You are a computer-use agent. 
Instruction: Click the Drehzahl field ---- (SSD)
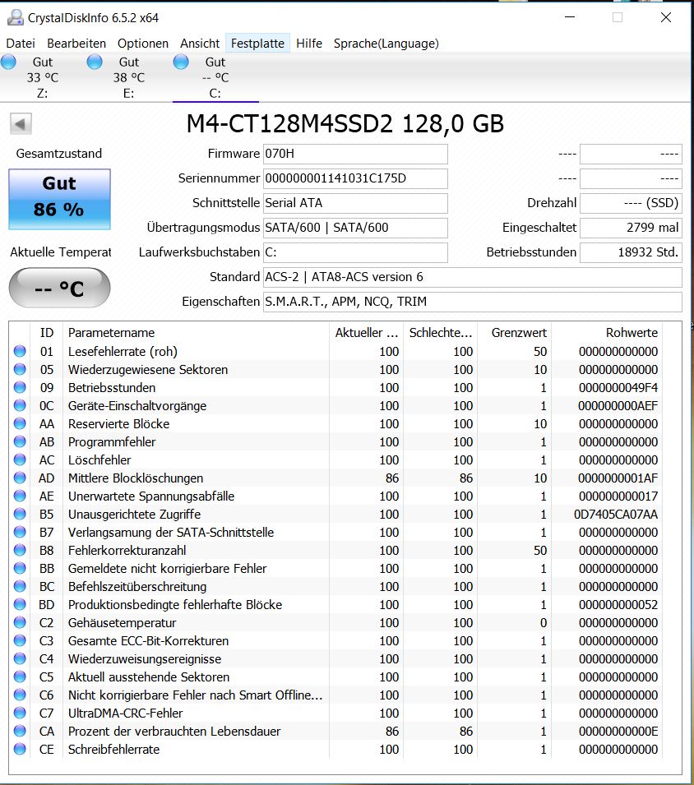631,203
